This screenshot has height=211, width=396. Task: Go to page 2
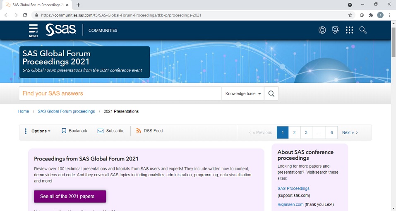pos(294,132)
